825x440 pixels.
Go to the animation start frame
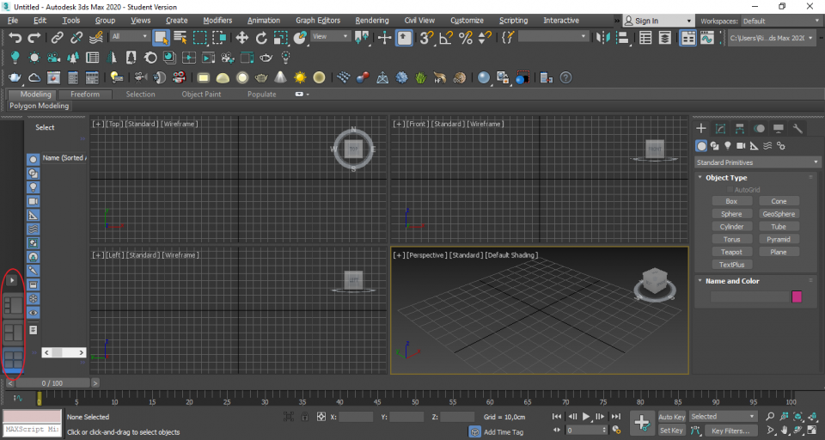pos(557,416)
